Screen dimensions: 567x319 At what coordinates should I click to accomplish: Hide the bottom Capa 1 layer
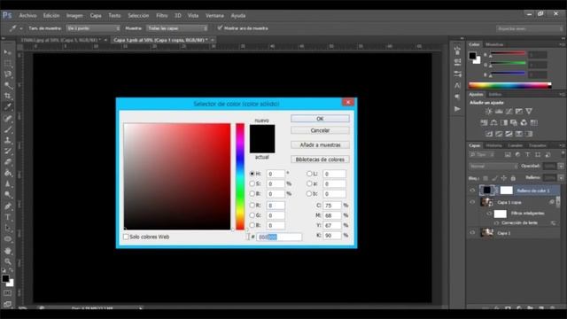472,233
